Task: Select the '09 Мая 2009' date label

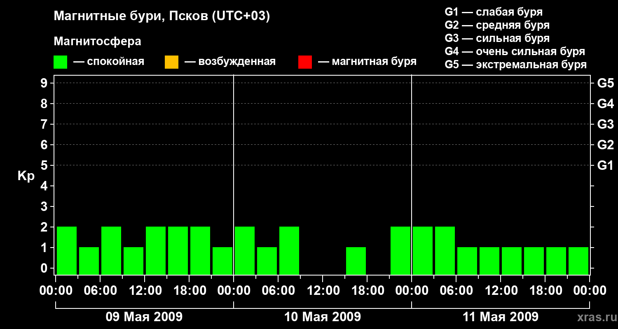Action: (144, 317)
